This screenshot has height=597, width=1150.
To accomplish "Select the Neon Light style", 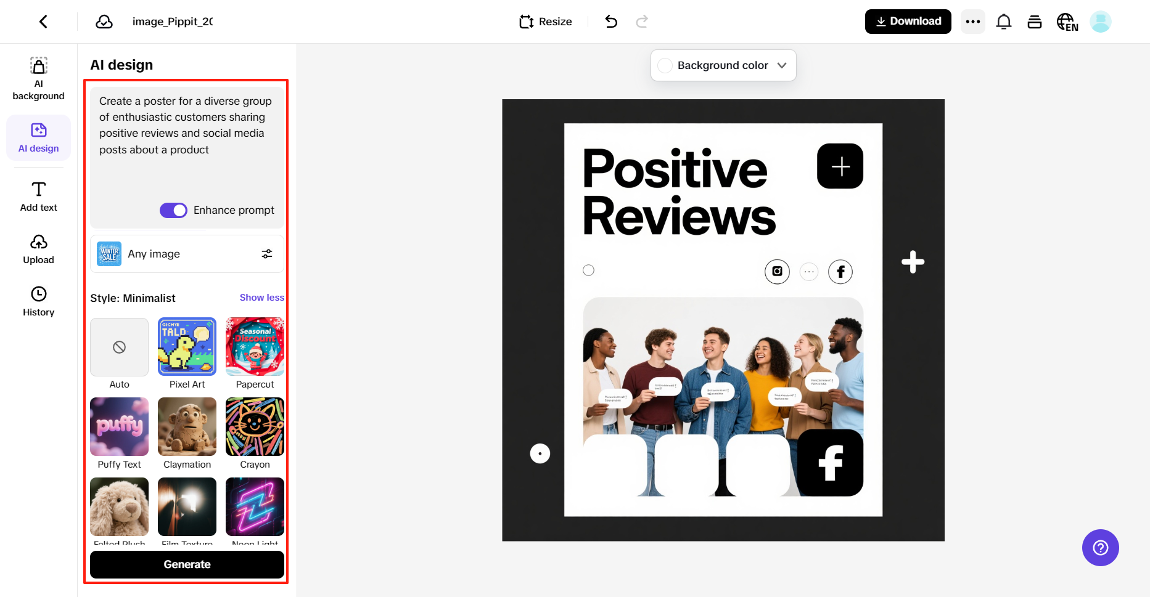I will [x=255, y=506].
